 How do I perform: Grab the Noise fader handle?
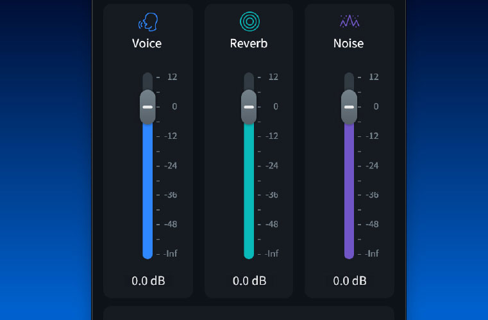pos(349,107)
